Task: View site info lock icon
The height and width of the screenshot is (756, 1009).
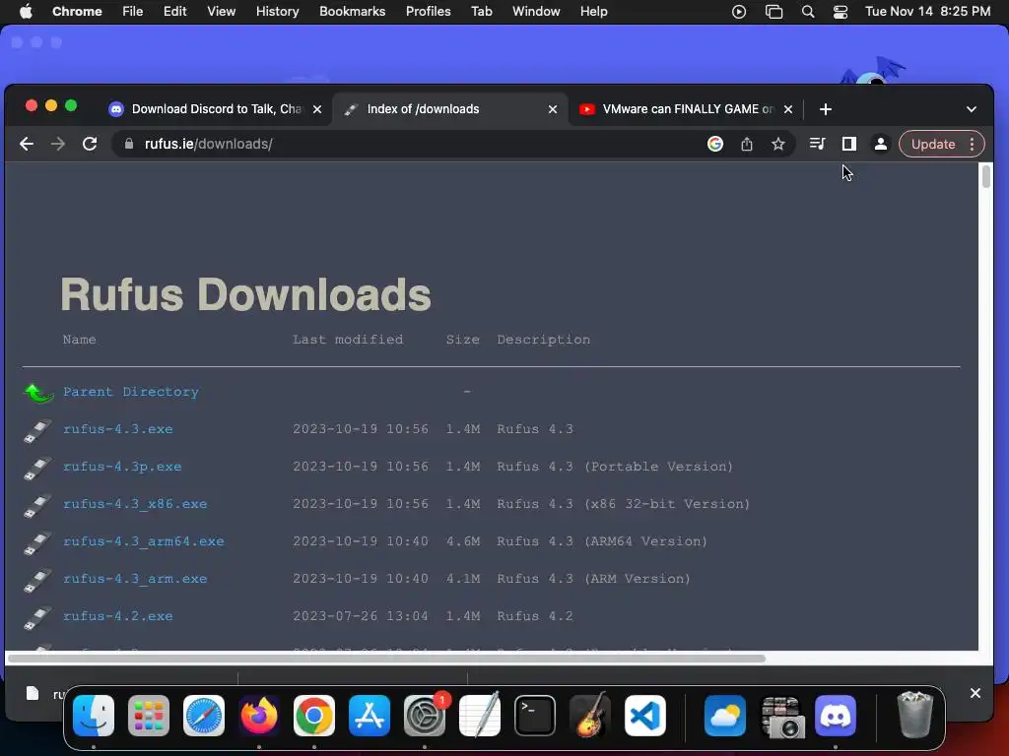Action: (x=129, y=144)
